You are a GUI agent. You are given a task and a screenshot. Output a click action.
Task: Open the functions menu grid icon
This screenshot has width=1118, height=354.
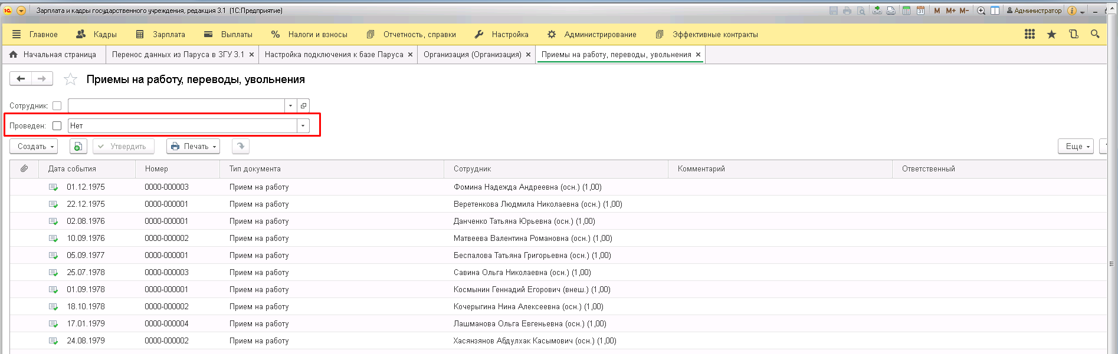pos(1030,34)
